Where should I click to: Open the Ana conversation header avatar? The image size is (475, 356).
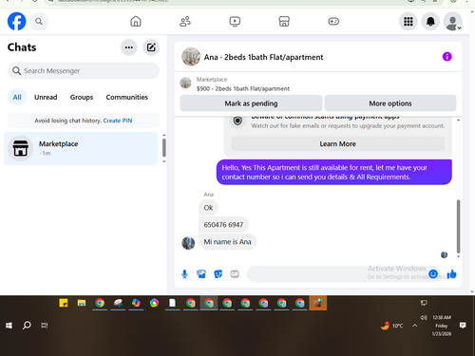pyautogui.click(x=191, y=57)
